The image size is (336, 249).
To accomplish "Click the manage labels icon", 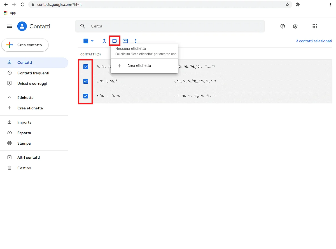I will click(x=115, y=41).
